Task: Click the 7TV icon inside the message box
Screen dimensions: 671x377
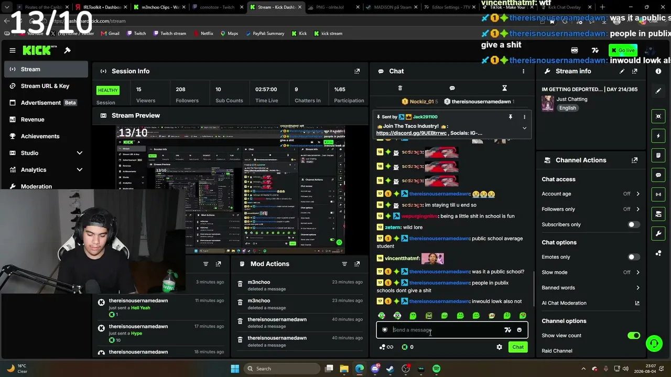Action: (507, 330)
